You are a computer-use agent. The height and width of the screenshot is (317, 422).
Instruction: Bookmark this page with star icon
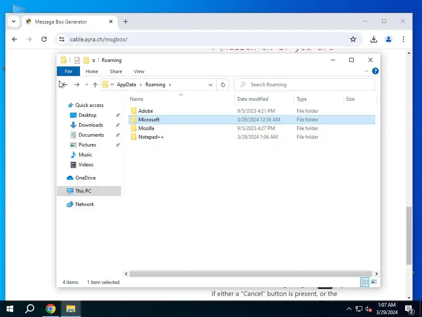tap(353, 39)
